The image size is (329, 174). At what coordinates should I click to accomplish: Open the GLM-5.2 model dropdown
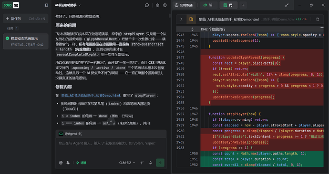[x=127, y=163]
